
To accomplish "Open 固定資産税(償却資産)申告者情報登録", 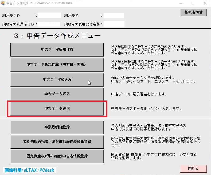I will [x=57, y=156].
